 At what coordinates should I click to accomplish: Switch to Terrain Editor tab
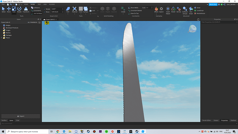[206, 120]
